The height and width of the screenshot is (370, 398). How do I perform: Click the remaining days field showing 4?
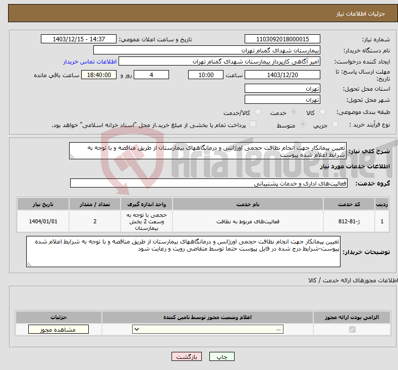(151, 75)
